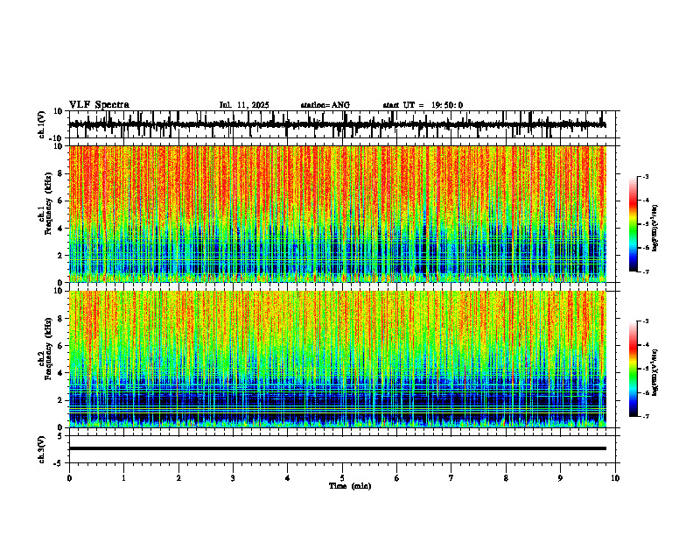Click the "-3" value atop ch.2 color bar
The image size is (693, 536).
646,321
